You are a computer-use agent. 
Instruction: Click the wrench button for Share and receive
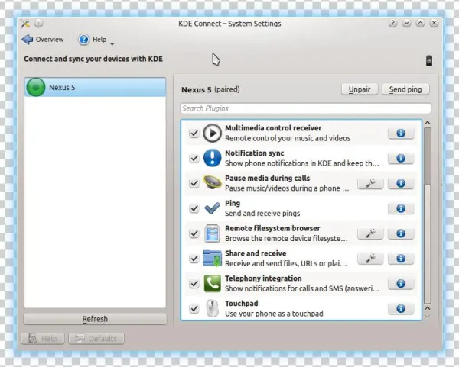[370, 259]
